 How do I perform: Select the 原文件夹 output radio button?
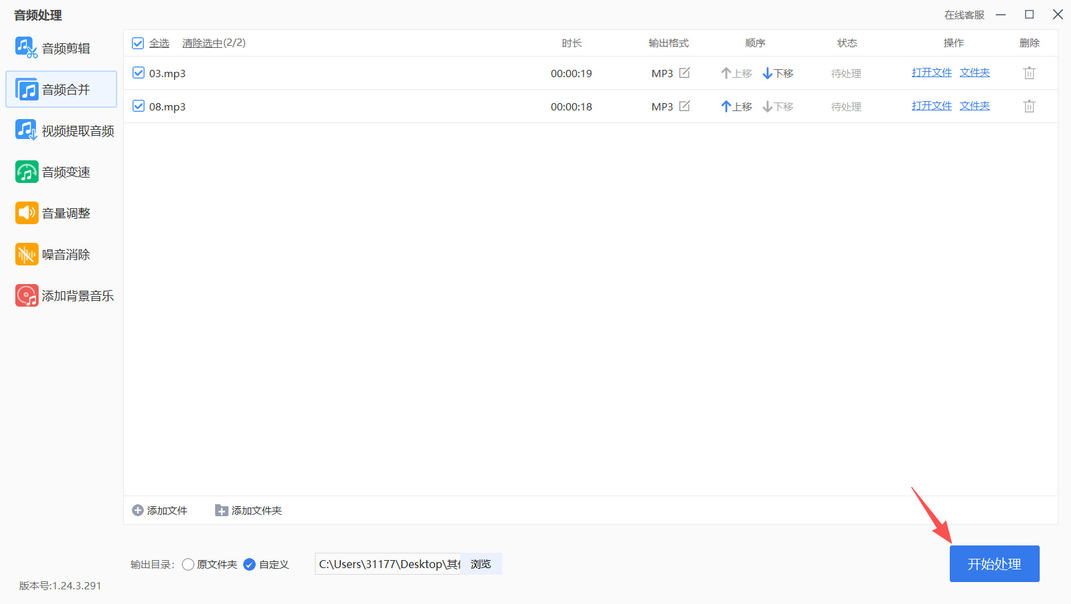(188, 564)
